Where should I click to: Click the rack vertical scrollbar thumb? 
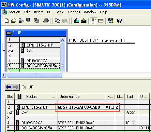tap(62, 57)
